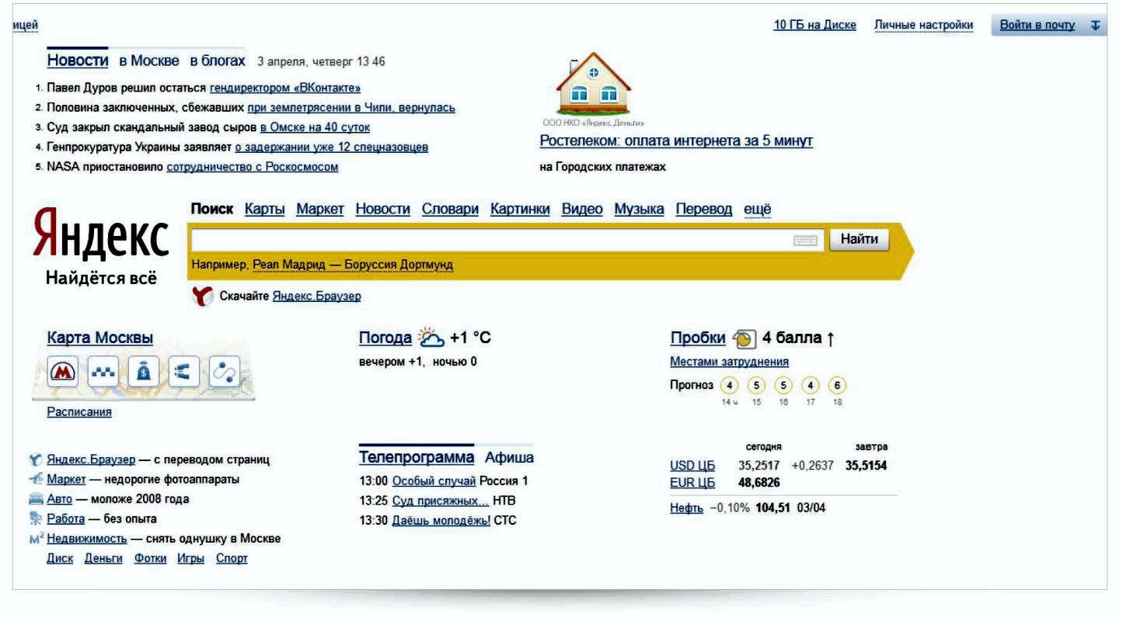Open 'Карты' above the search bar
The image size is (1123, 621).
pyautogui.click(x=264, y=210)
